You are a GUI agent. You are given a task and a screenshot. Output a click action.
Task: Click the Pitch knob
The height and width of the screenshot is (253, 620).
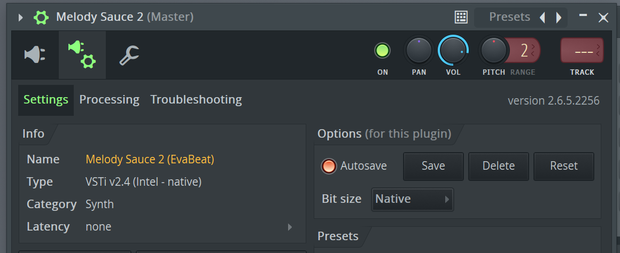(494, 51)
